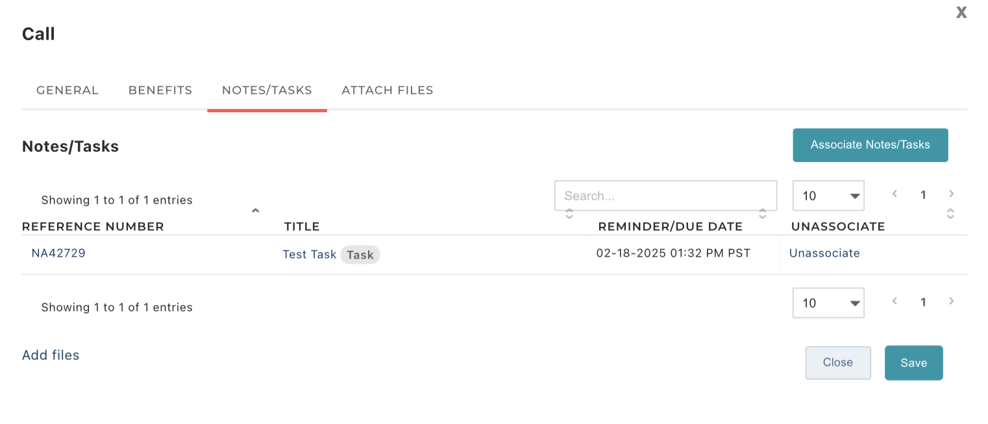Sort by Reminder/Due Date sort icon
Image resolution: width=988 pixels, height=424 pixels.
click(x=763, y=213)
